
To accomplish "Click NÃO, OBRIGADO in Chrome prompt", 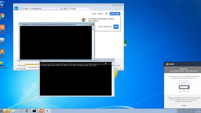I will pyautogui.click(x=105, y=27).
